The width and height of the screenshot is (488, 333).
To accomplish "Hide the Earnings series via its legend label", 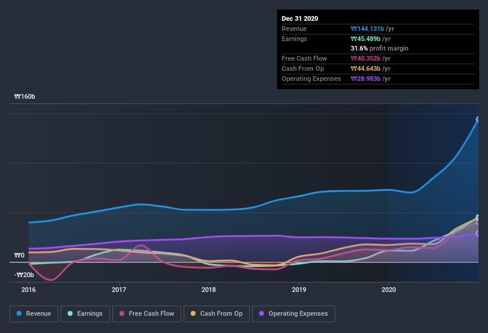I will click(89, 313).
